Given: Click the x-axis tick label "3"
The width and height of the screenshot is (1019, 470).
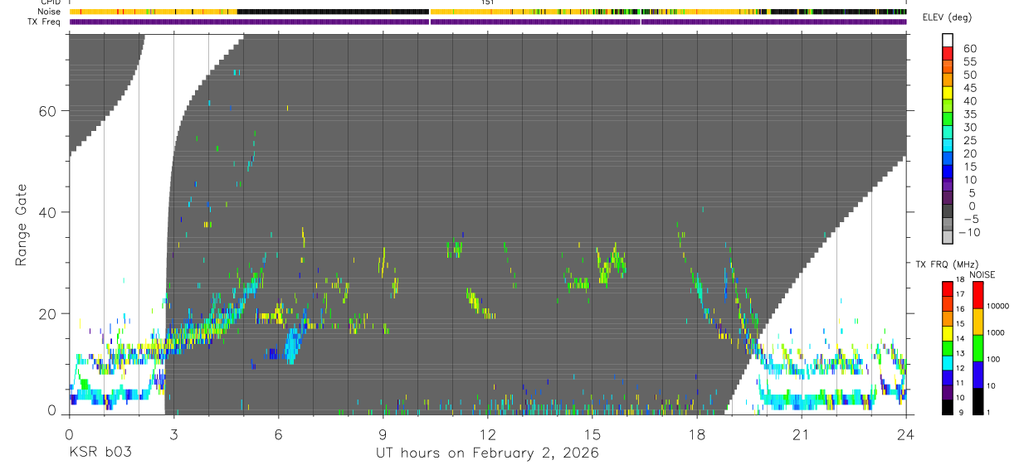Looking at the screenshot, I should click(173, 434).
